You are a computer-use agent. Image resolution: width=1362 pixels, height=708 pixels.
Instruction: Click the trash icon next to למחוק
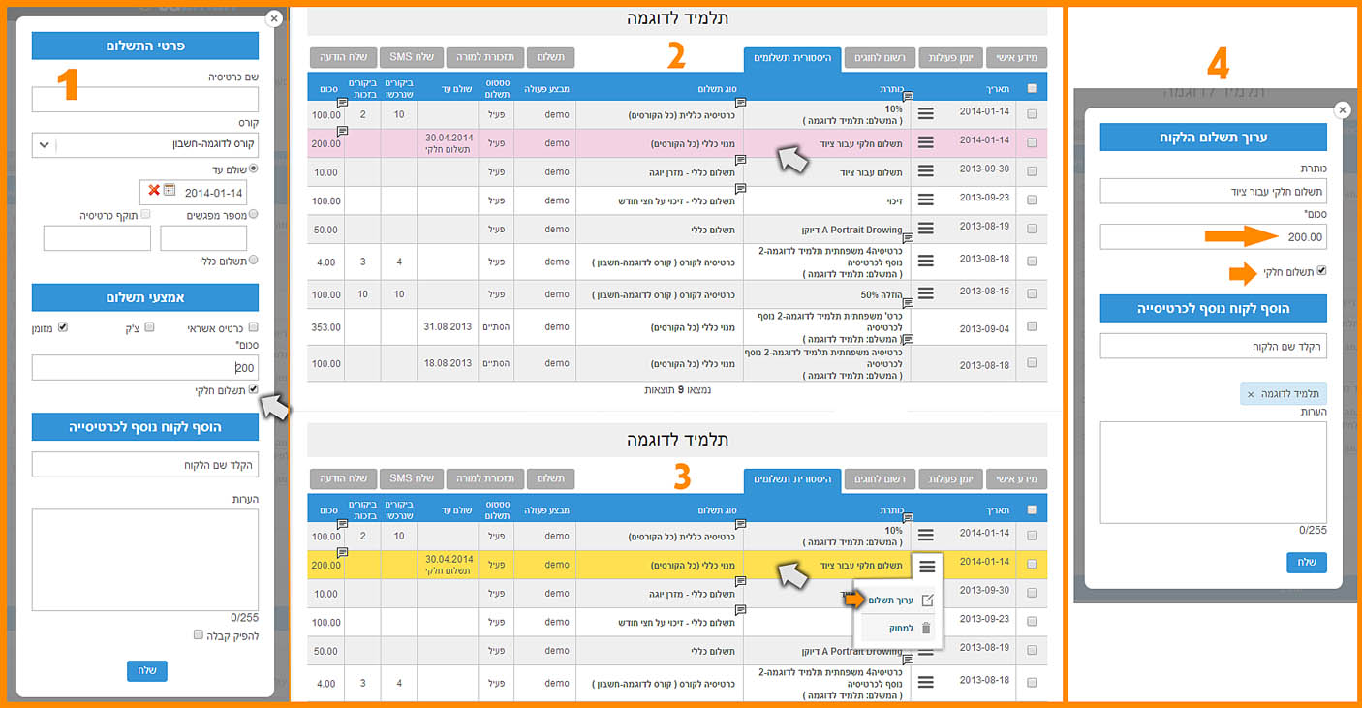point(926,628)
